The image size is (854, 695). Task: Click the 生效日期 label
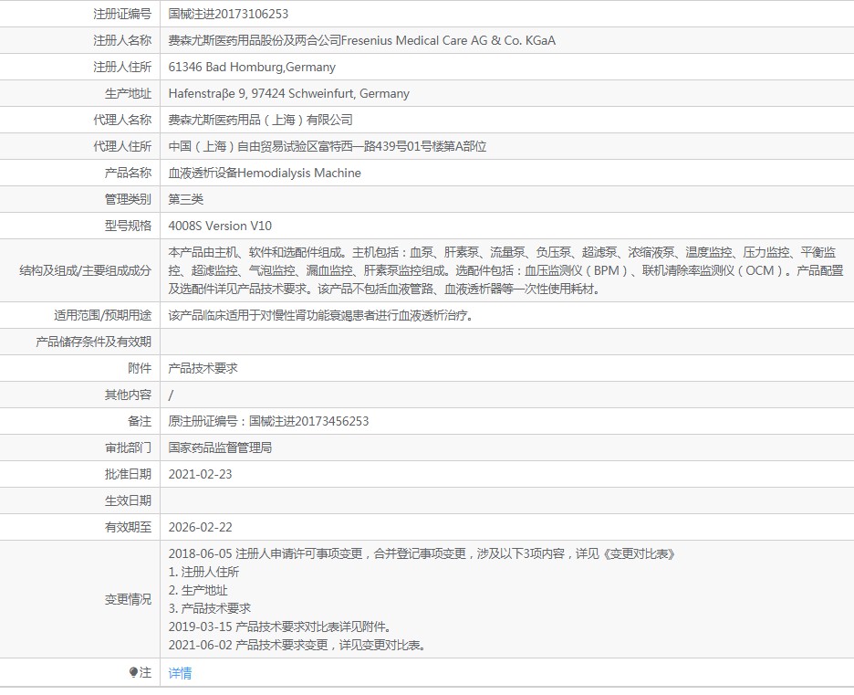tap(128, 501)
